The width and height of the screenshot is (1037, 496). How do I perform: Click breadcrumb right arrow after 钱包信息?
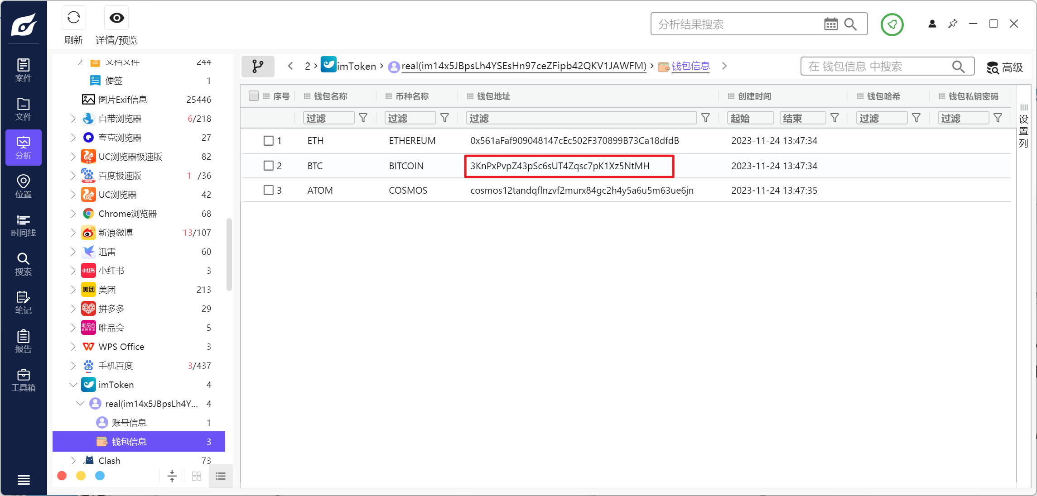[x=724, y=66]
